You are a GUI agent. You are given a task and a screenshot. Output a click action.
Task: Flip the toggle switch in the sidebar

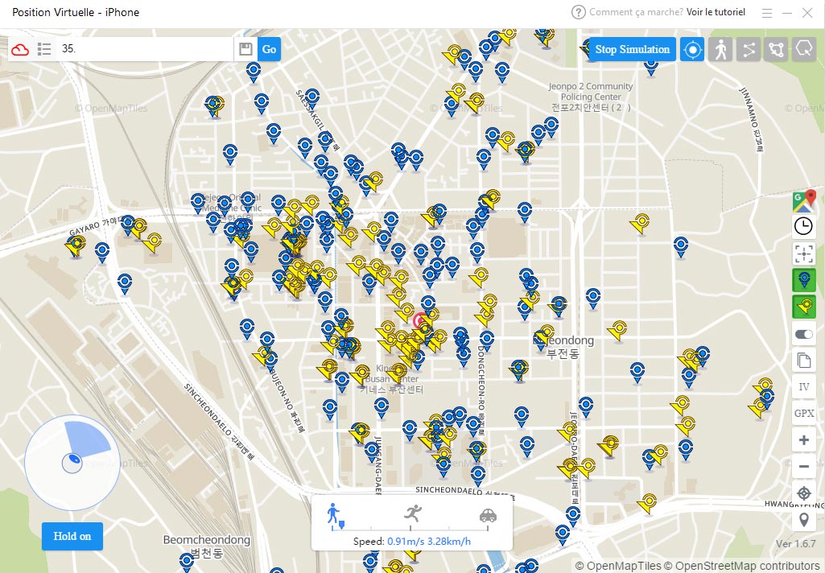(804, 334)
